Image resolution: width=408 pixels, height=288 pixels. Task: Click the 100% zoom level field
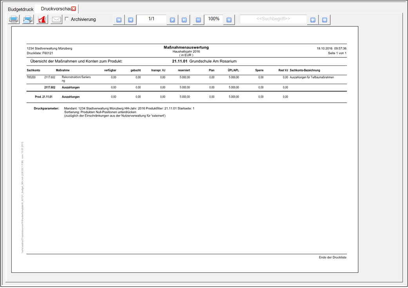click(214, 19)
